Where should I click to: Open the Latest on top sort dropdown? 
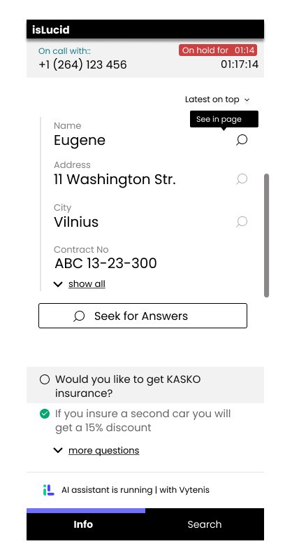[x=217, y=99]
